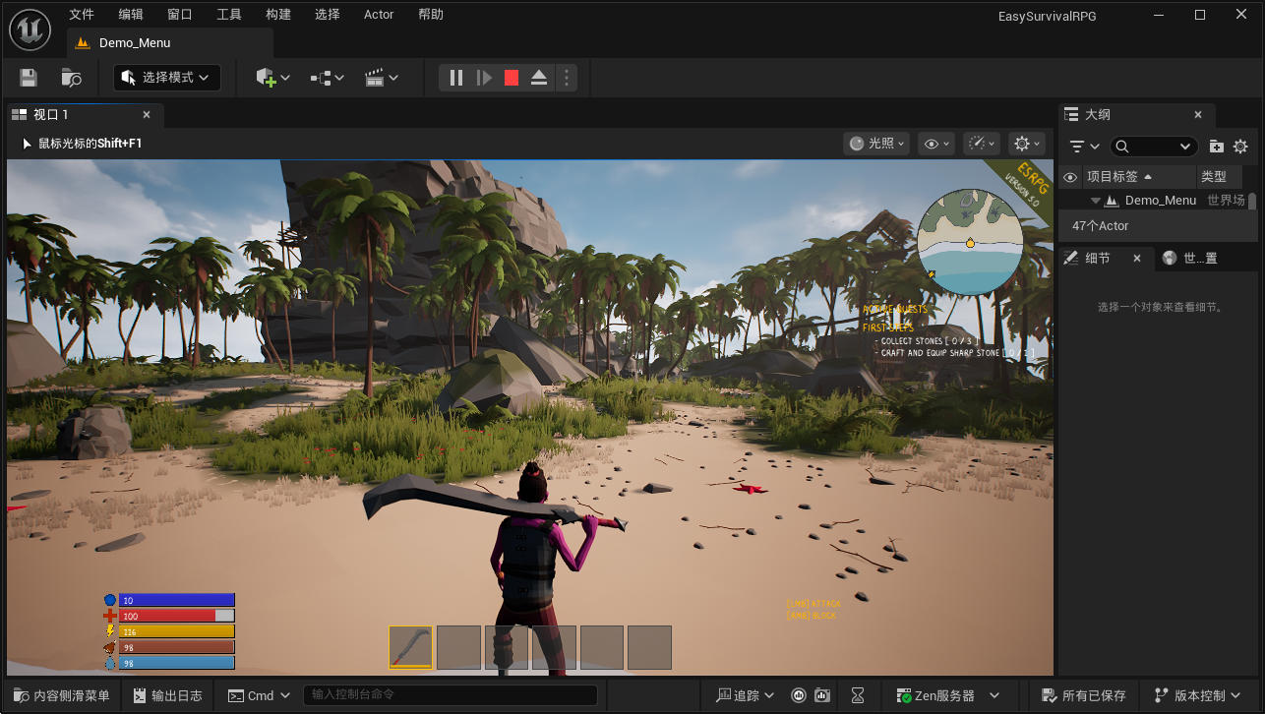The width and height of the screenshot is (1265, 714).
Task: Select the 细节 details tab
Action: click(1106, 258)
